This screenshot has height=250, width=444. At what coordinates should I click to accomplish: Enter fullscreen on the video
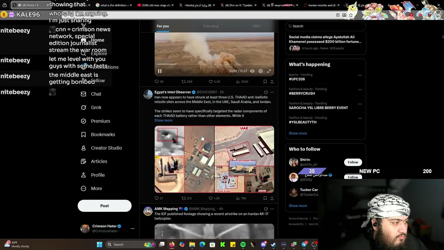click(x=269, y=71)
